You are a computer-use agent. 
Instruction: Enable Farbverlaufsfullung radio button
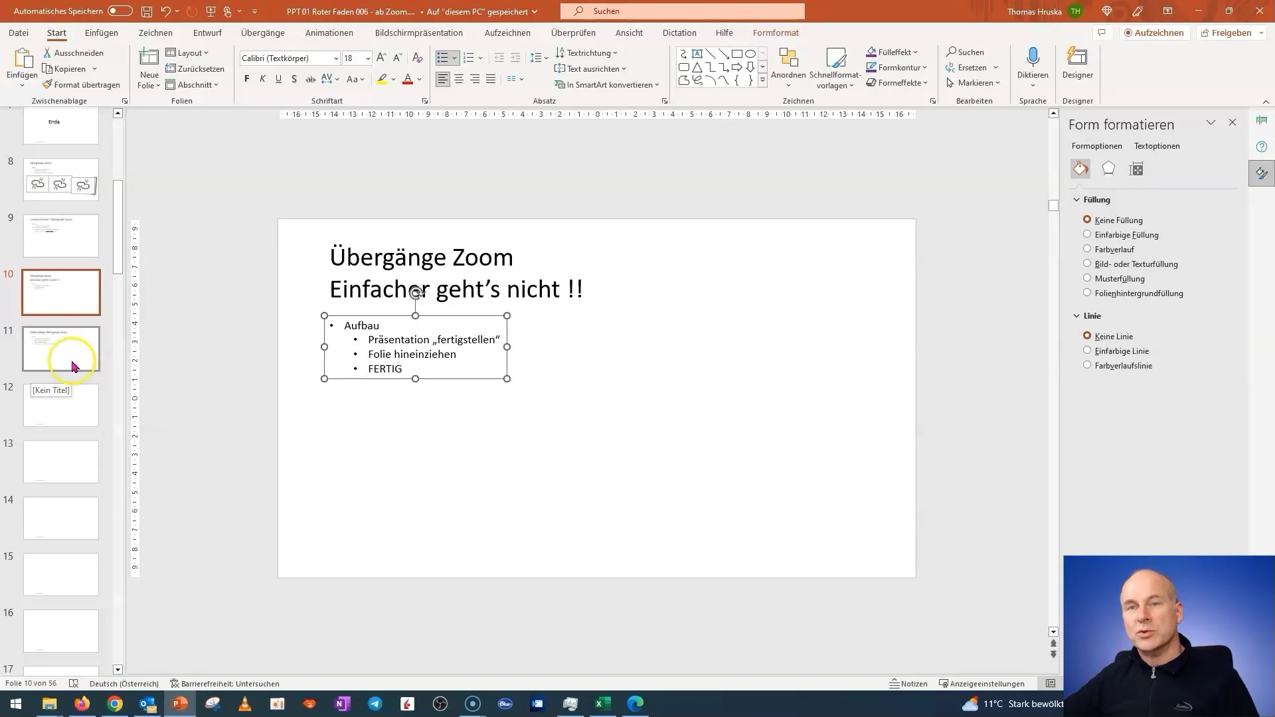[1086, 249]
